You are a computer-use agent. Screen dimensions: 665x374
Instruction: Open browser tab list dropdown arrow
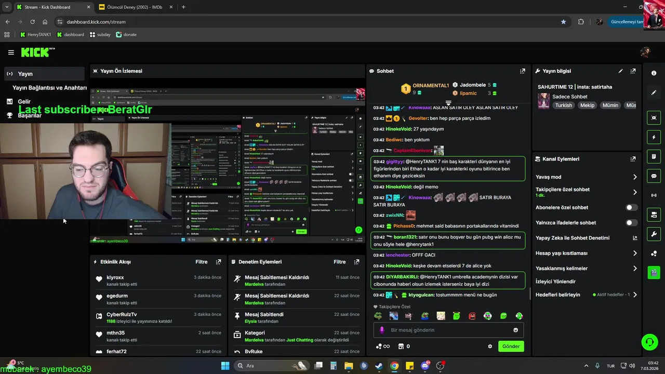(7, 7)
